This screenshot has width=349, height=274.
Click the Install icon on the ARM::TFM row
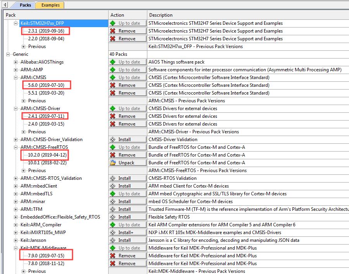113,209
